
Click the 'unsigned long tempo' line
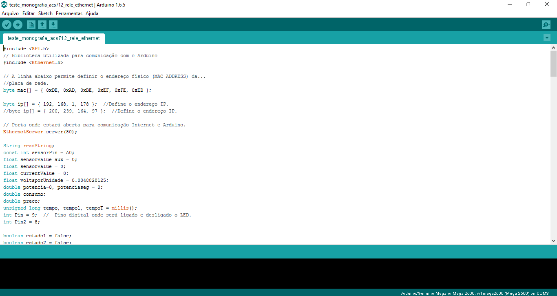coord(70,208)
